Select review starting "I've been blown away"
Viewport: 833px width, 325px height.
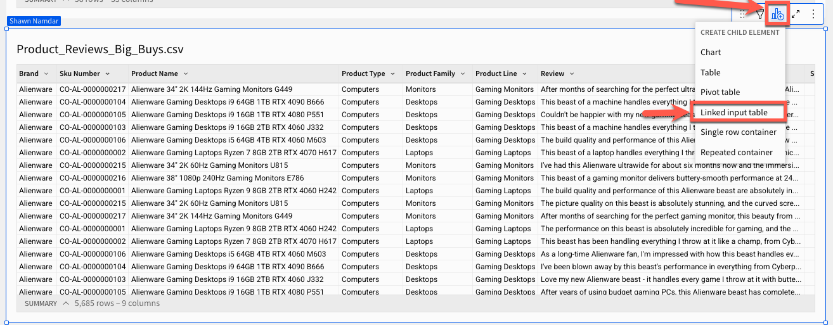click(671, 267)
